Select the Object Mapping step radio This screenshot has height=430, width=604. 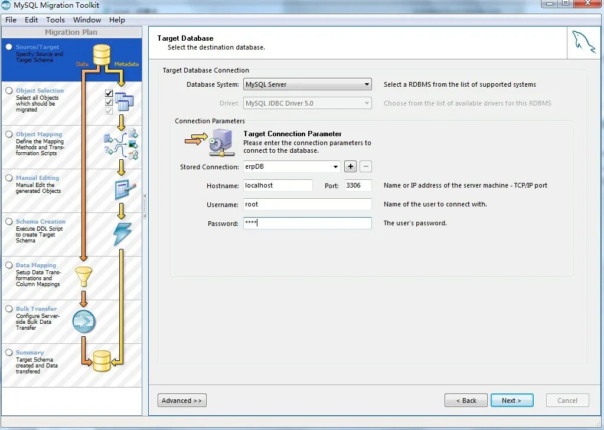click(9, 134)
